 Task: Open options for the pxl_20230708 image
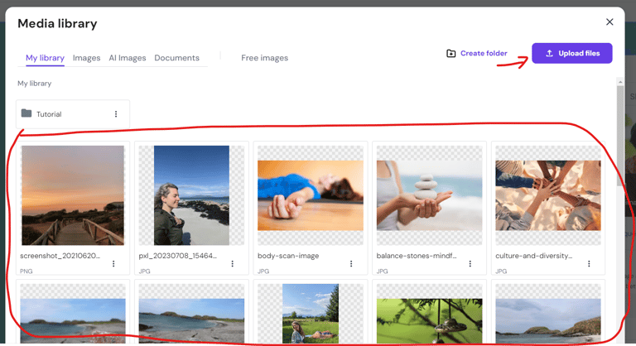click(233, 264)
